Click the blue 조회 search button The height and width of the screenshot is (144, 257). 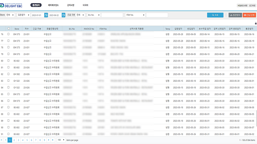(x=215, y=15)
